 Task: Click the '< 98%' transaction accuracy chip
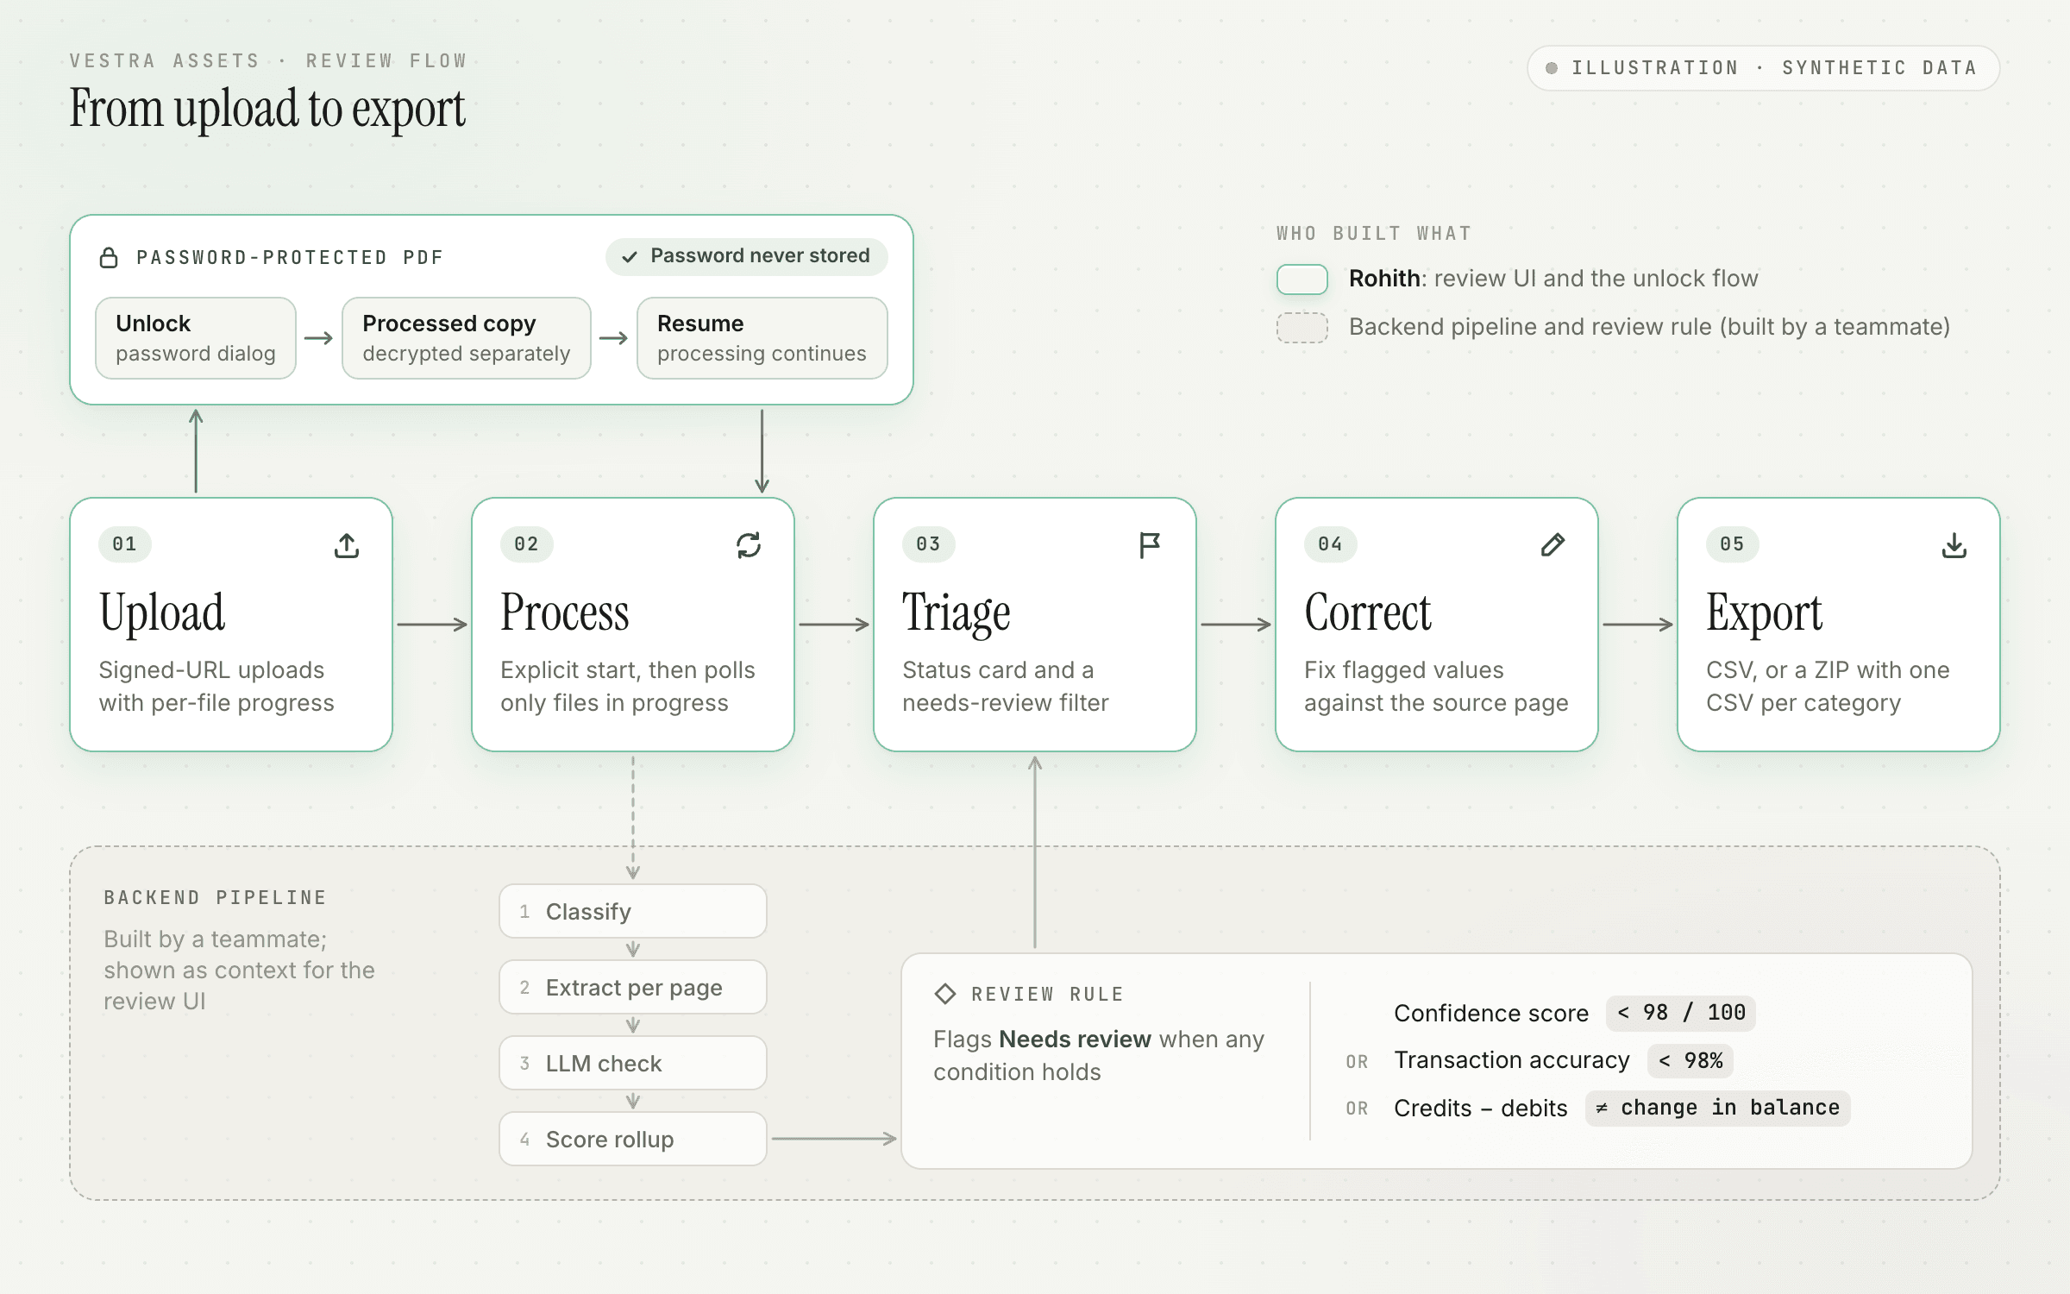(x=1690, y=1060)
